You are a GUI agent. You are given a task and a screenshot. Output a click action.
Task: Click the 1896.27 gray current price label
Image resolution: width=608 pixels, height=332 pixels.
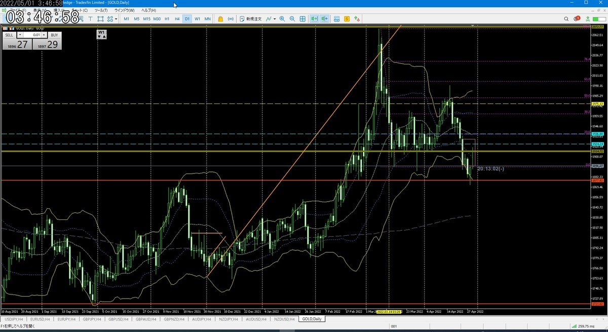point(598,166)
